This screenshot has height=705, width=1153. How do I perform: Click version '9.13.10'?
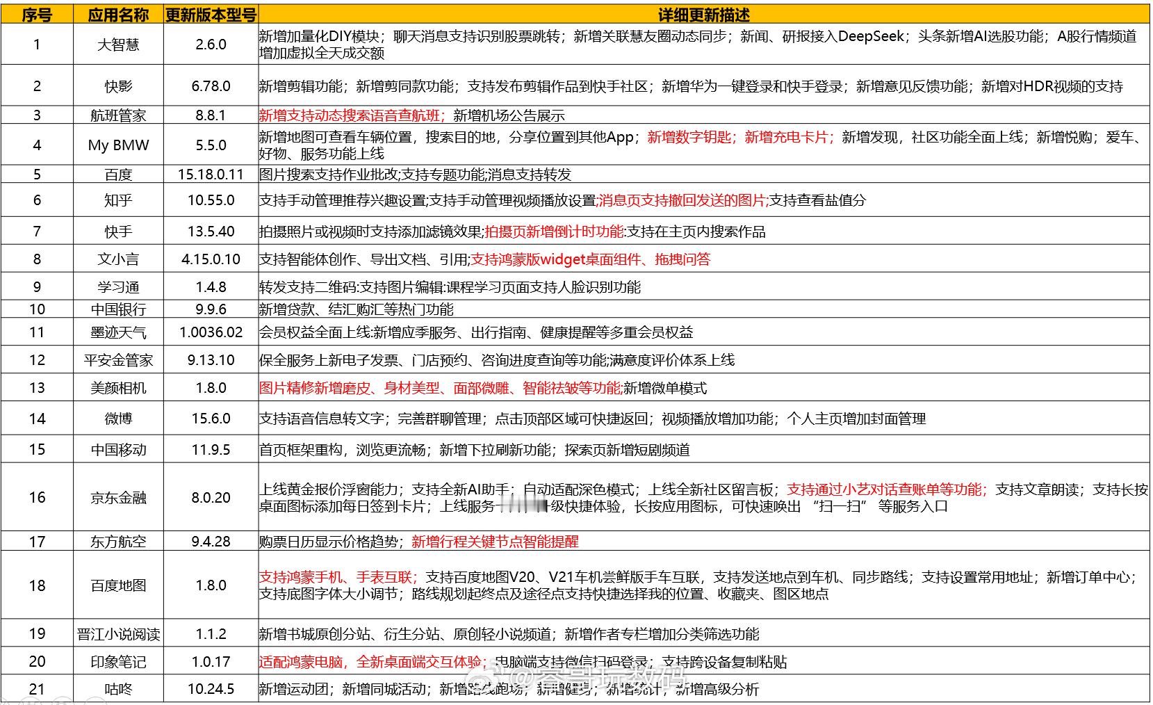point(211,360)
